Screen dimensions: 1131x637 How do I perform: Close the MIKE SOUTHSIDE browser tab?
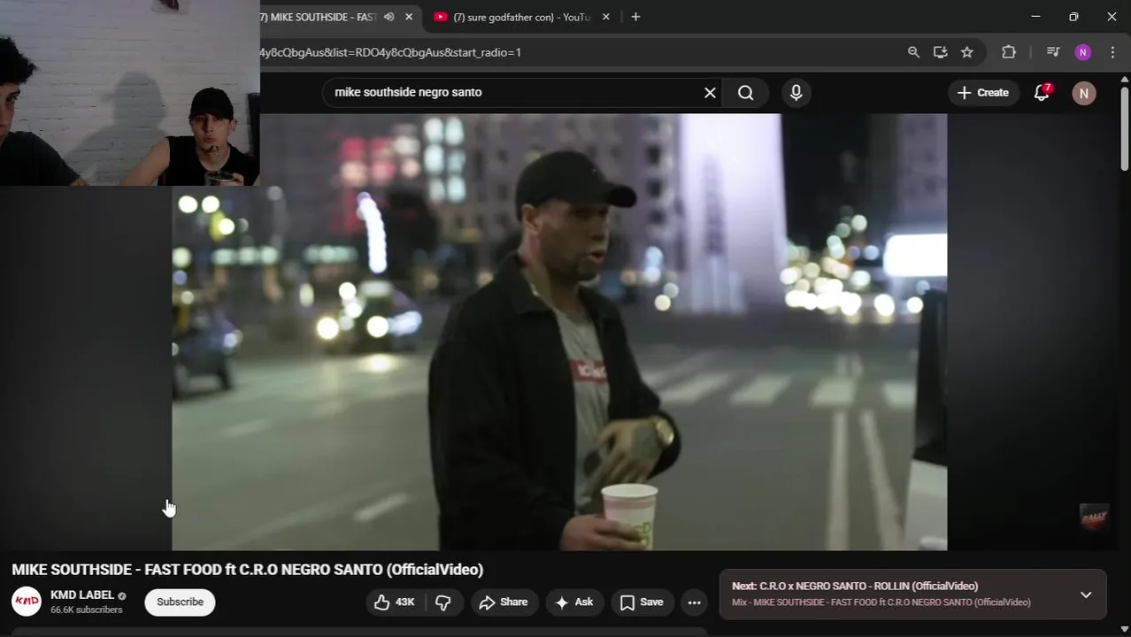(x=409, y=17)
